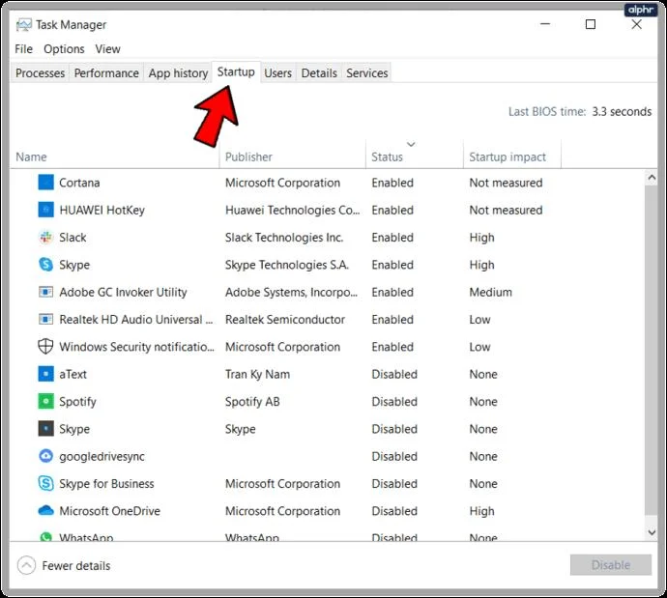Click OneDrive's High startup impact value

(481, 511)
